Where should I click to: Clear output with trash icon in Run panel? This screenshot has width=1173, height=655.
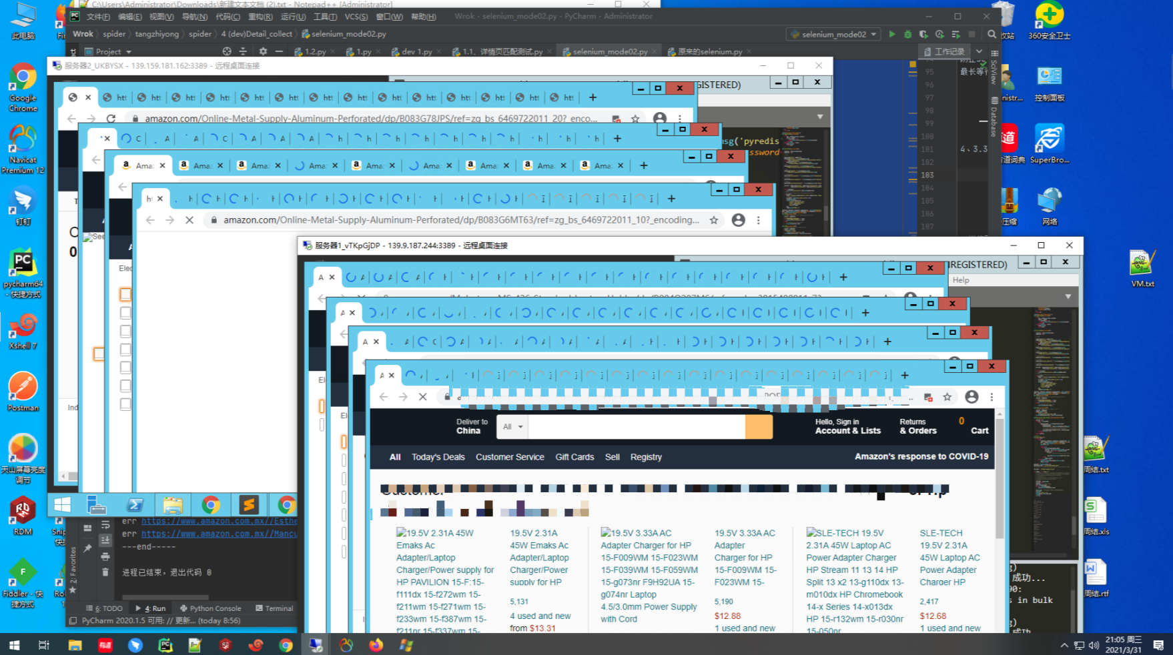[x=105, y=572]
